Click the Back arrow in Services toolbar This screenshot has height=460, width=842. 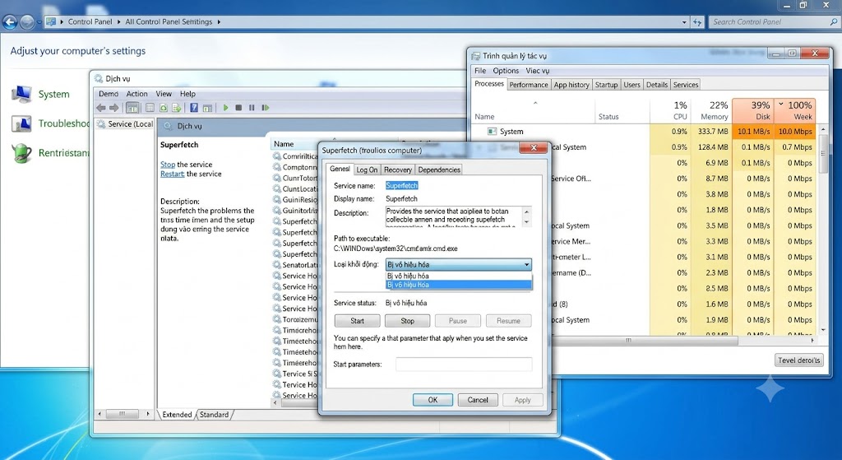pos(101,108)
